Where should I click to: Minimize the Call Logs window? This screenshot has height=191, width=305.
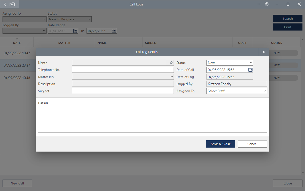click(277, 4)
